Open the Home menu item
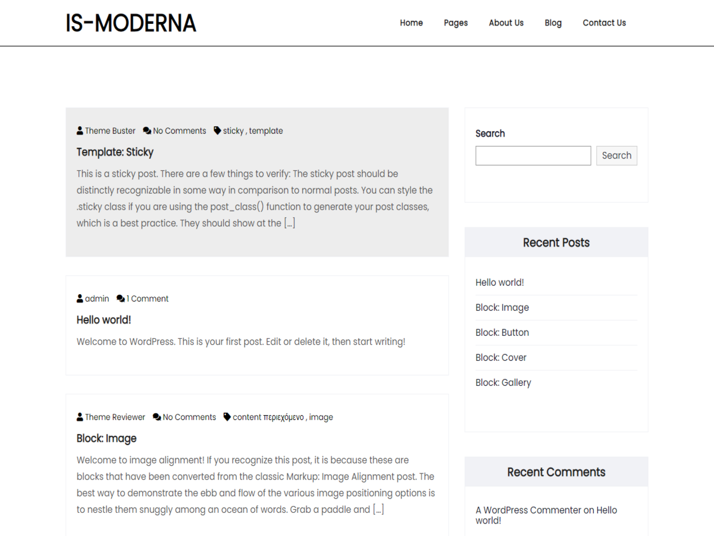 (411, 23)
